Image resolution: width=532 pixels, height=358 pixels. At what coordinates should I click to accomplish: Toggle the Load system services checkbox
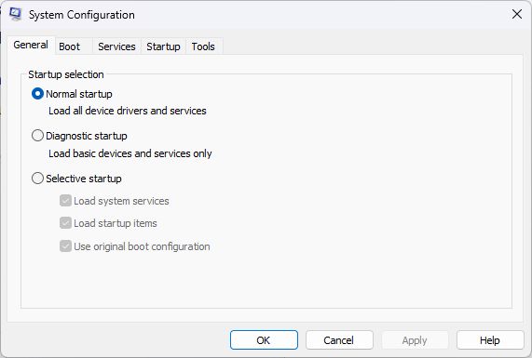(x=65, y=201)
